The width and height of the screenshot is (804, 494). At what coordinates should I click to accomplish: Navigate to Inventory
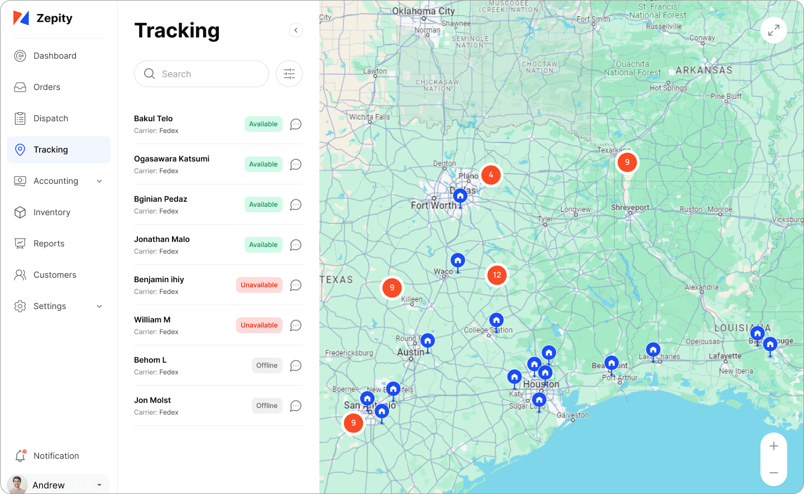pyautogui.click(x=51, y=212)
